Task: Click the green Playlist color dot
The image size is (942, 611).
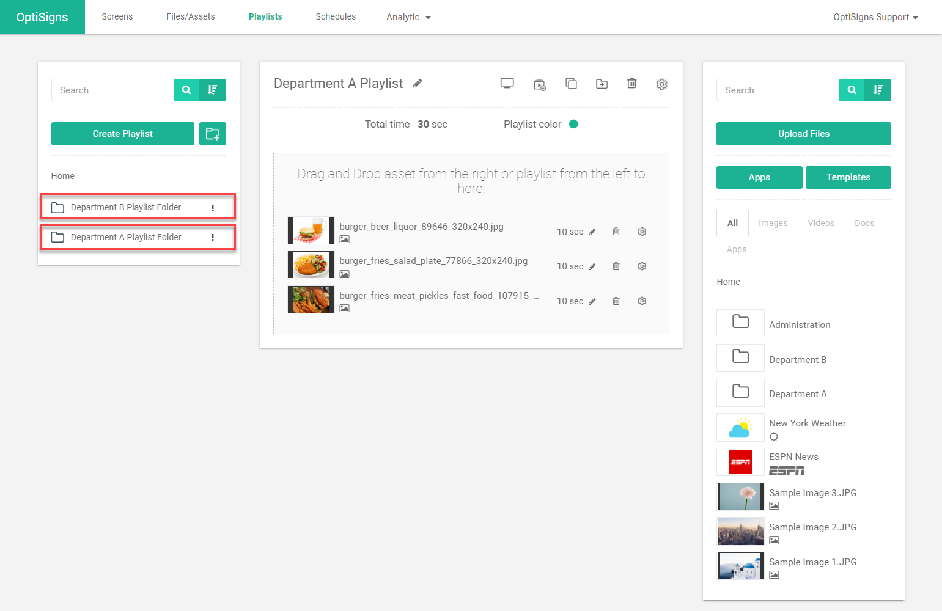Action: click(x=573, y=124)
